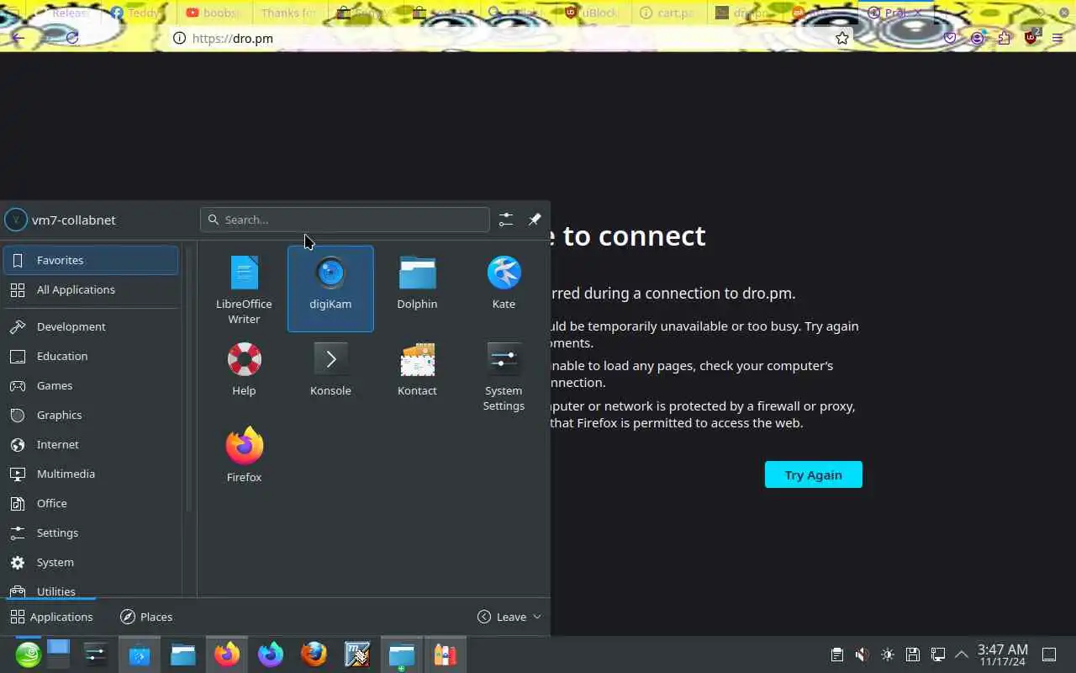The height and width of the screenshot is (673, 1076).
Task: Open the Kate text editor
Action: click(x=504, y=289)
